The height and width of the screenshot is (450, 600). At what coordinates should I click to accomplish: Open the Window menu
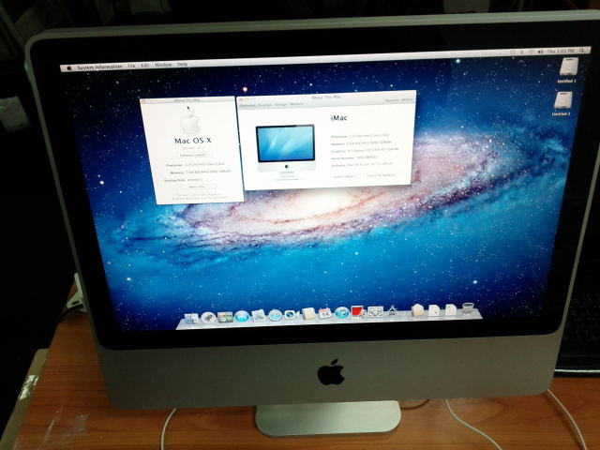click(163, 65)
